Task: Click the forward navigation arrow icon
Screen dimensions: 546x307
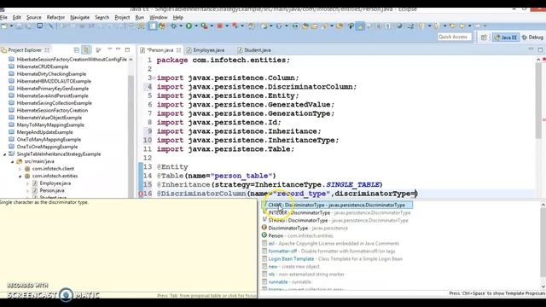Action: pyautogui.click(x=478, y=26)
